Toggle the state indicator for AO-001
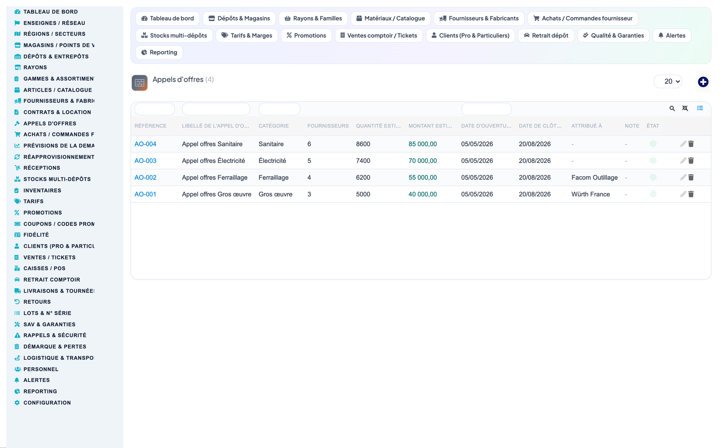This screenshot has height=448, width=725. click(653, 194)
